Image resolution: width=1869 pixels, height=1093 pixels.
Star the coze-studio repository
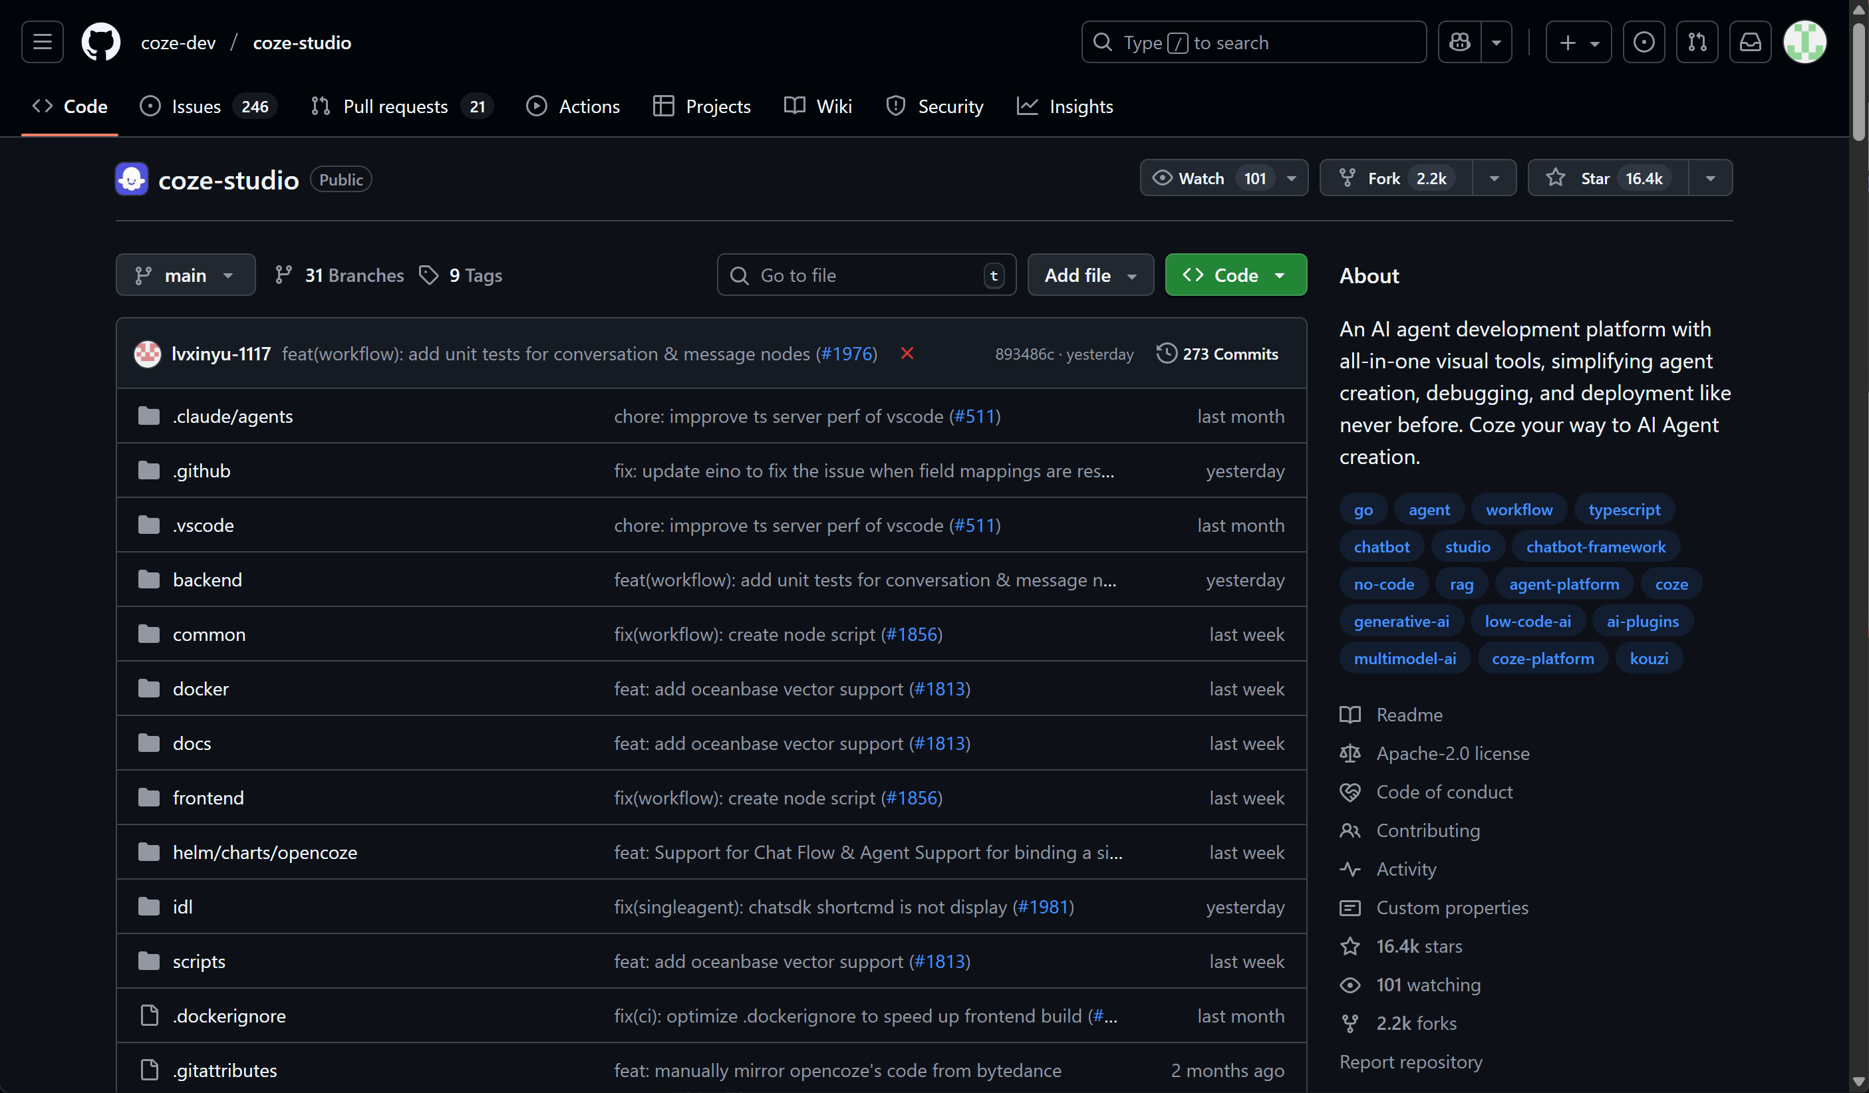pyautogui.click(x=1608, y=178)
